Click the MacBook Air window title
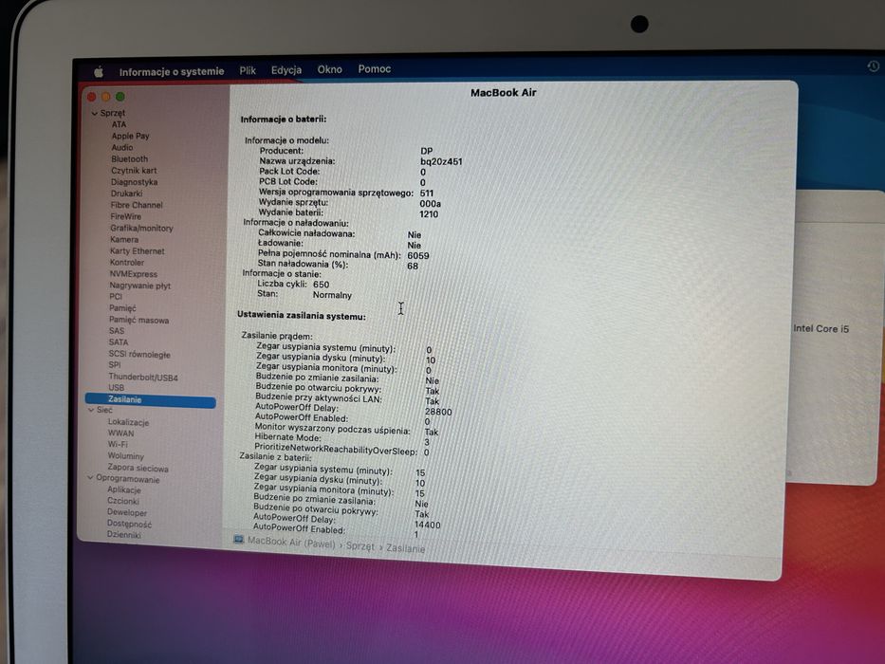This screenshot has width=885, height=664. tap(504, 93)
